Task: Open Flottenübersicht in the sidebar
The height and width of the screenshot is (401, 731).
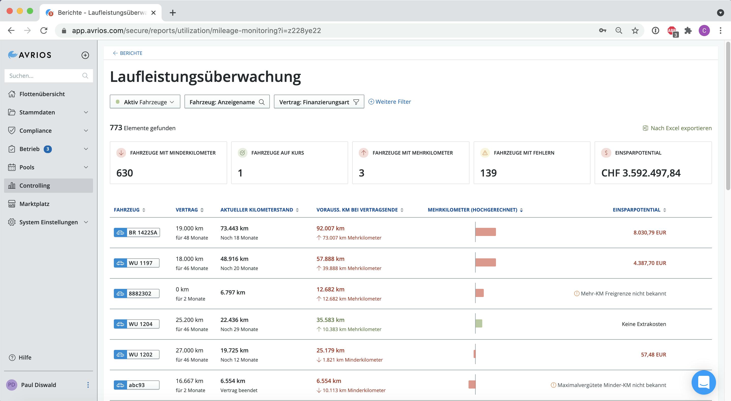Action: 42,94
